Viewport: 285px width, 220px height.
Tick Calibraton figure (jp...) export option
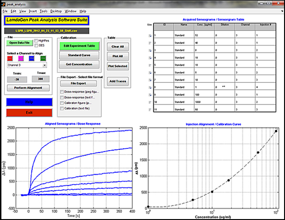point(62,103)
